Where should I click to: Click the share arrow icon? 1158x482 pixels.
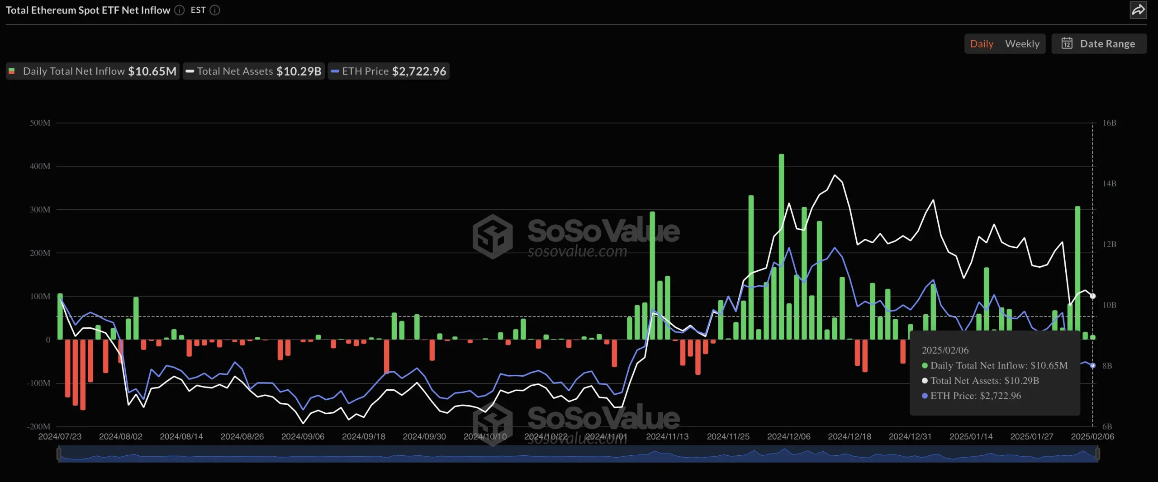tap(1138, 10)
